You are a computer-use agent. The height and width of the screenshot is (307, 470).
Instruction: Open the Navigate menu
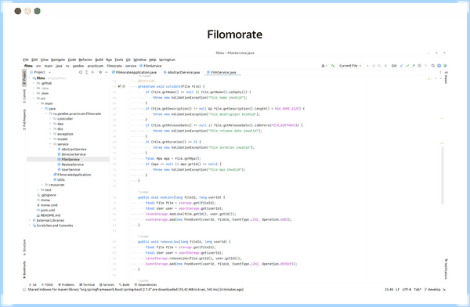coord(58,60)
